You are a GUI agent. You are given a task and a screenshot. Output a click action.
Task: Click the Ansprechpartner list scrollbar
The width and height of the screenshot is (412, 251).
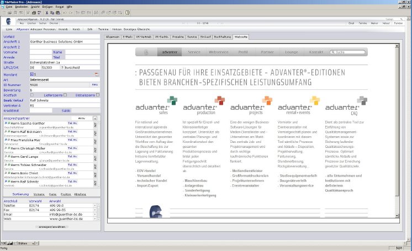point(99,154)
